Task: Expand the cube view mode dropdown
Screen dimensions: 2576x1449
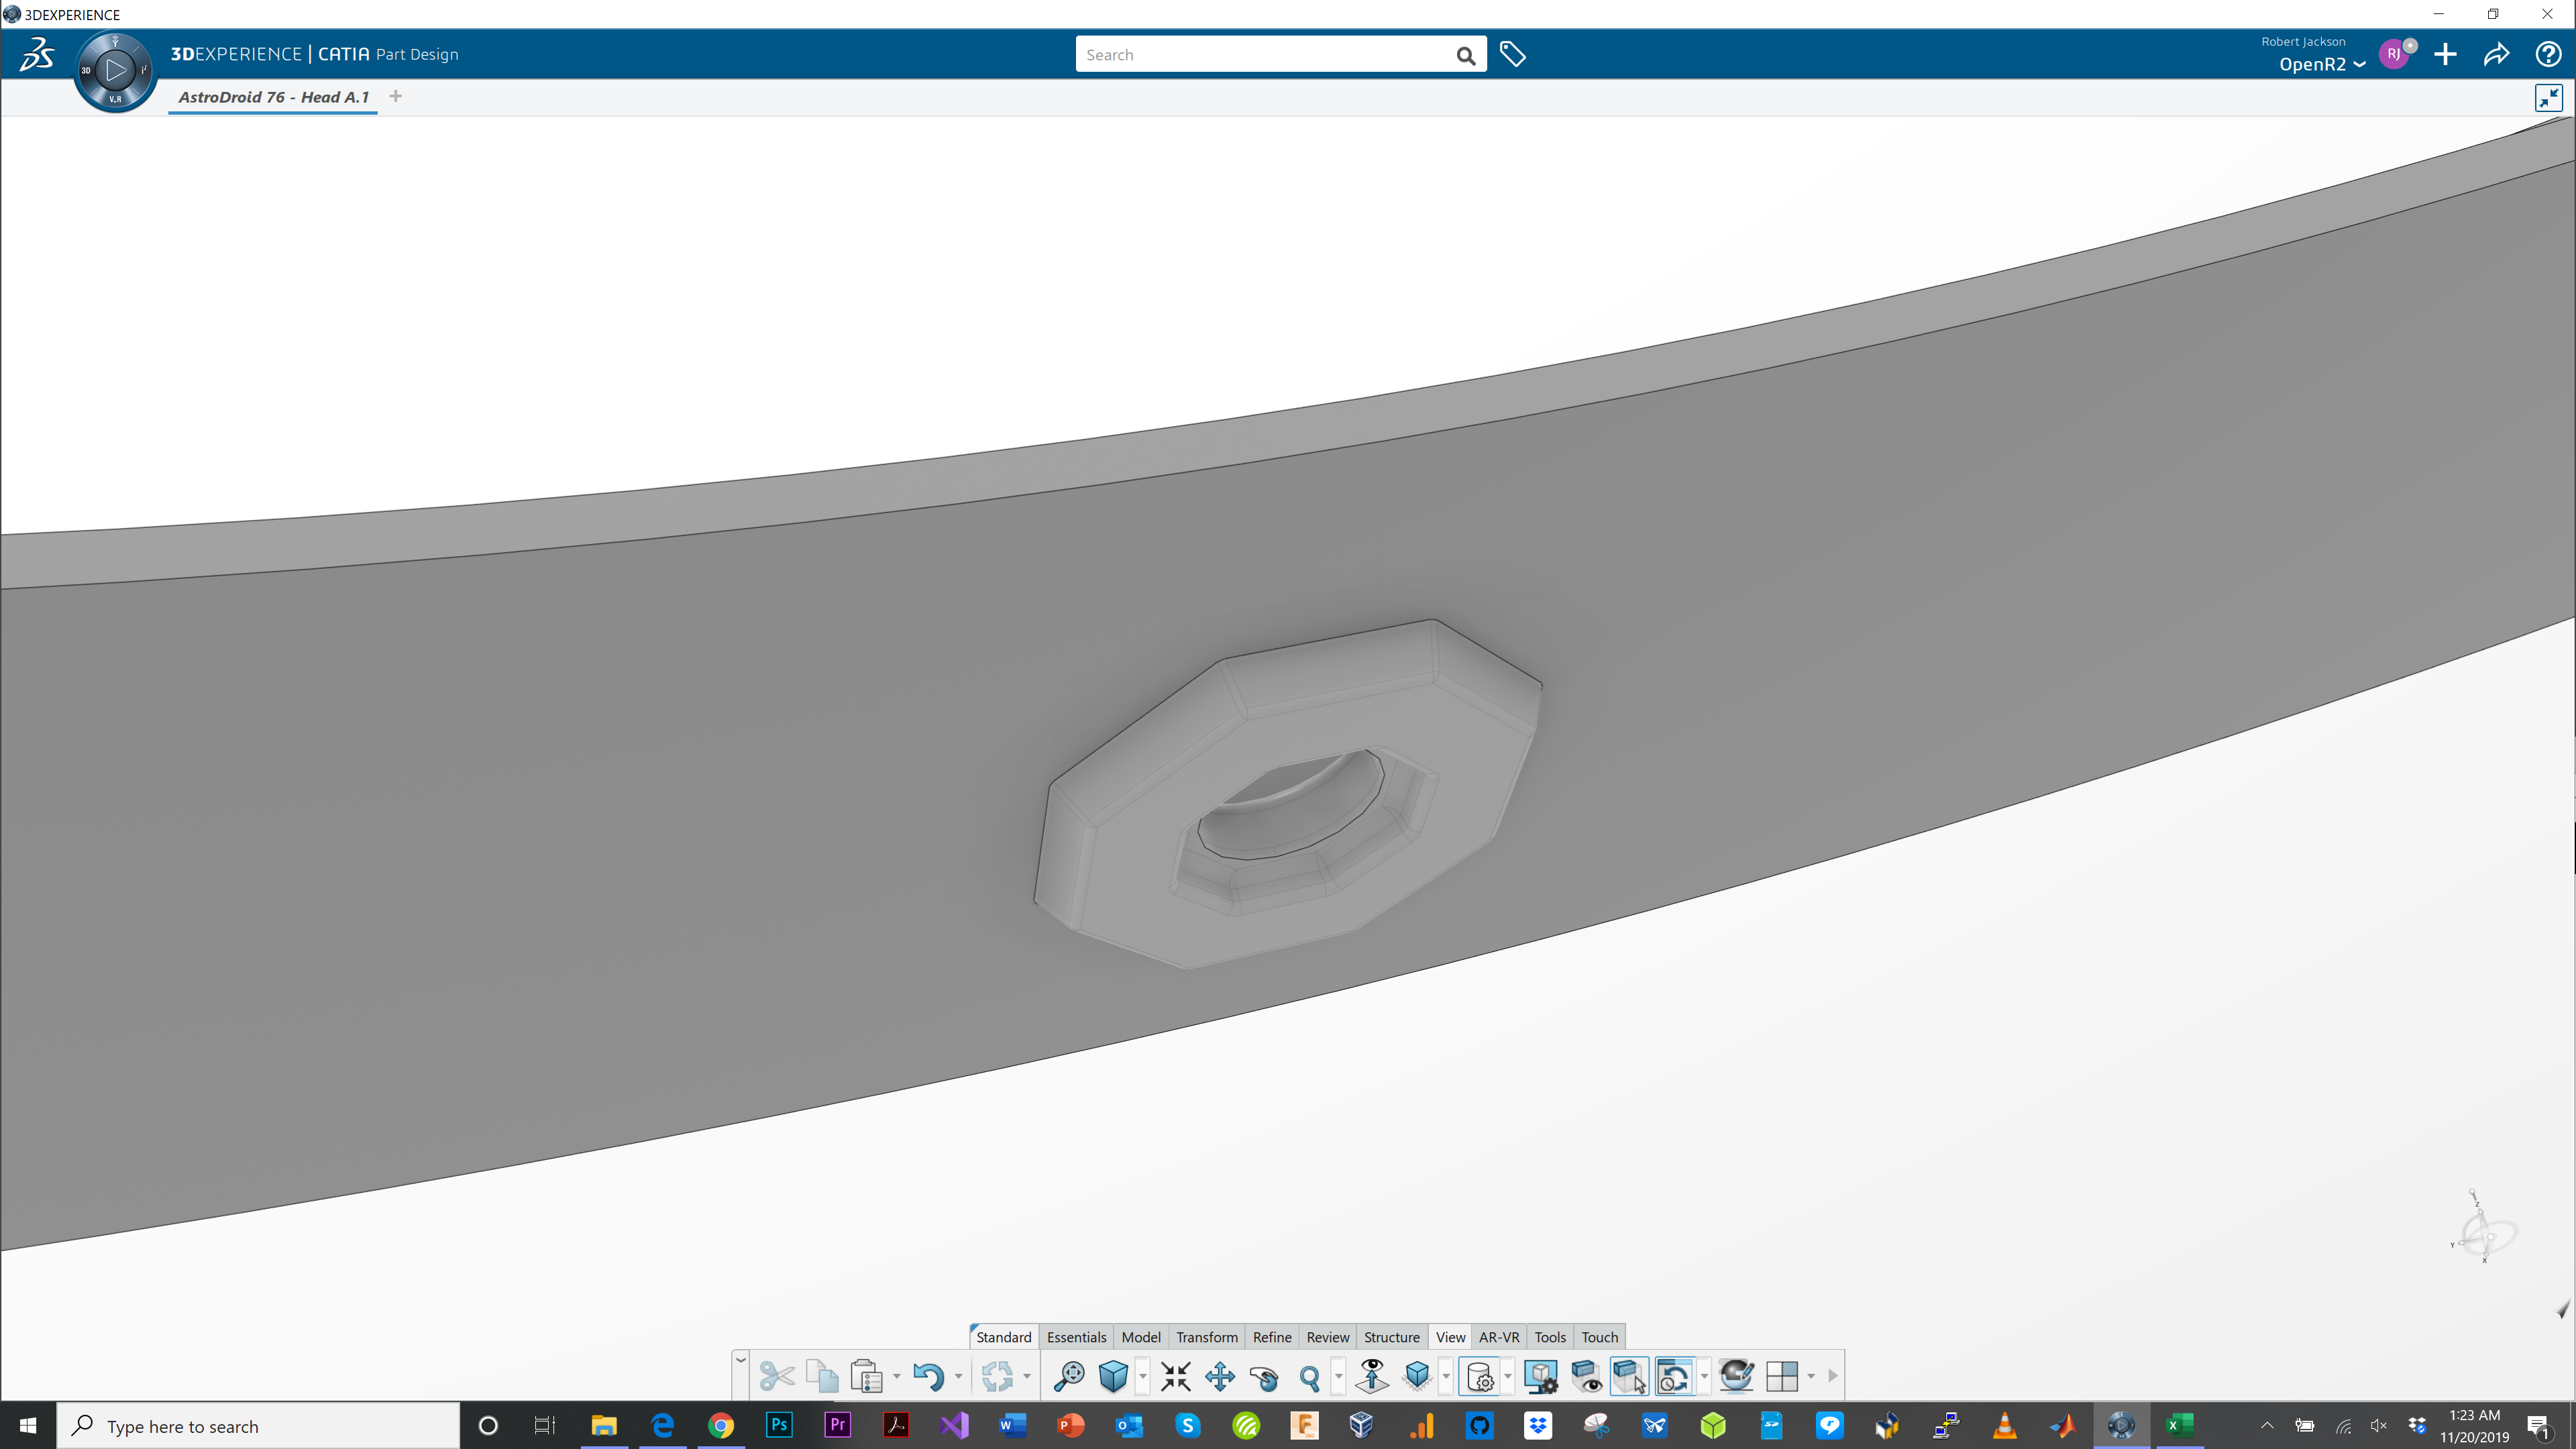Action: [x=1142, y=1377]
